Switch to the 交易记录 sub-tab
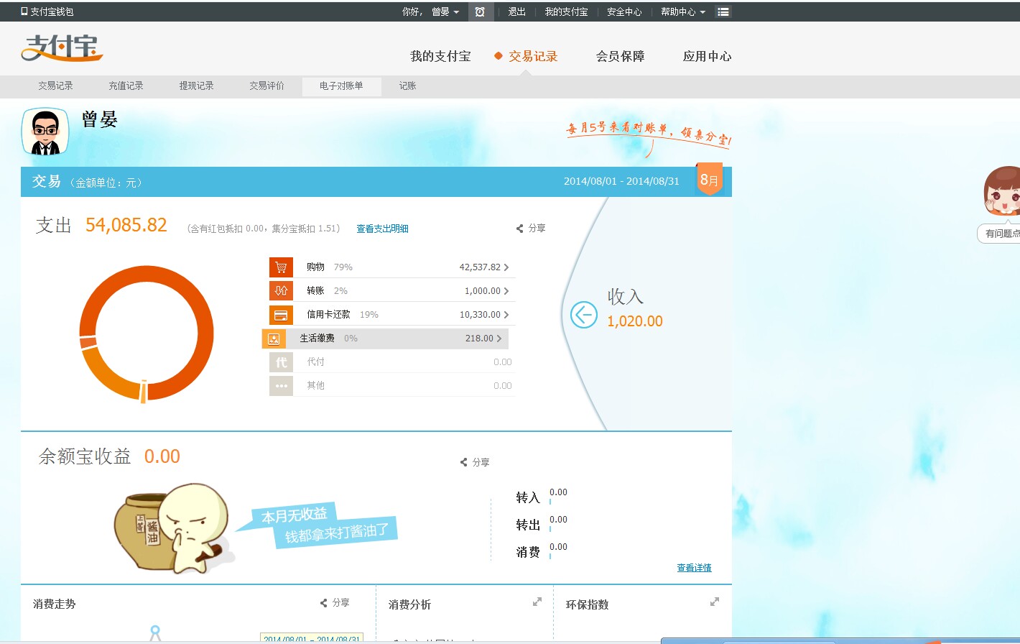Image resolution: width=1020 pixels, height=644 pixels. 56,86
